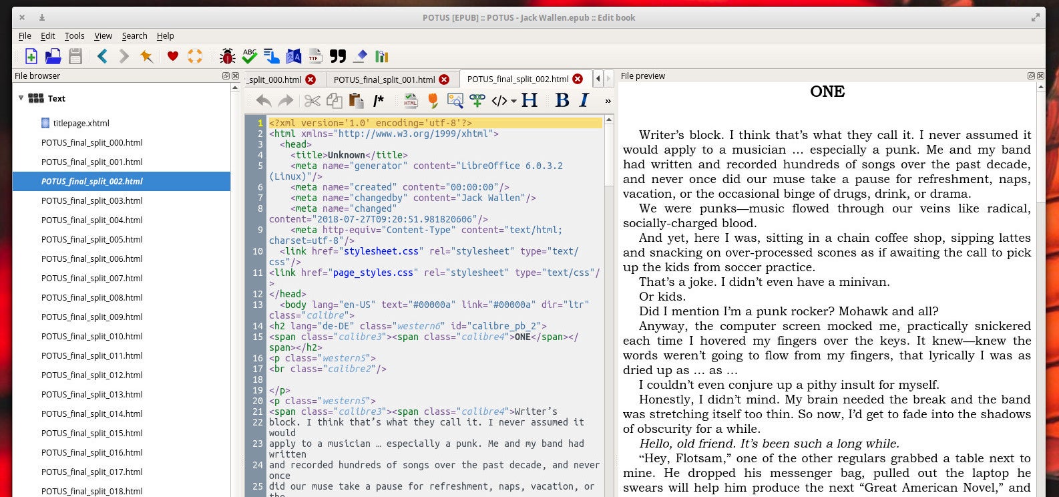
Task: Run Check Book with the ladybug icon
Action: 227,56
